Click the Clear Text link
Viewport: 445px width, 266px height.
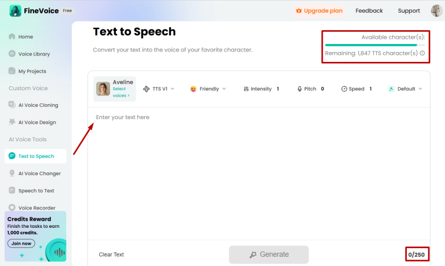pyautogui.click(x=111, y=254)
